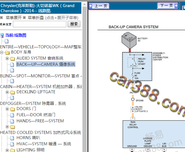Click the page icon above CABIN—HEATER—SYSTEM

click(x=12, y=81)
